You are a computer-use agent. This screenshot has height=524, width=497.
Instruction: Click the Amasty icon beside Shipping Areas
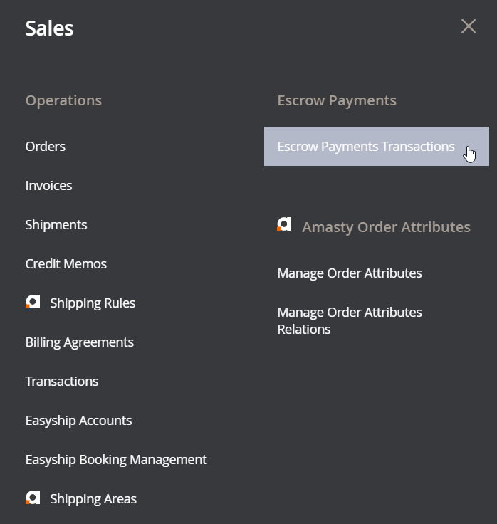(x=33, y=498)
